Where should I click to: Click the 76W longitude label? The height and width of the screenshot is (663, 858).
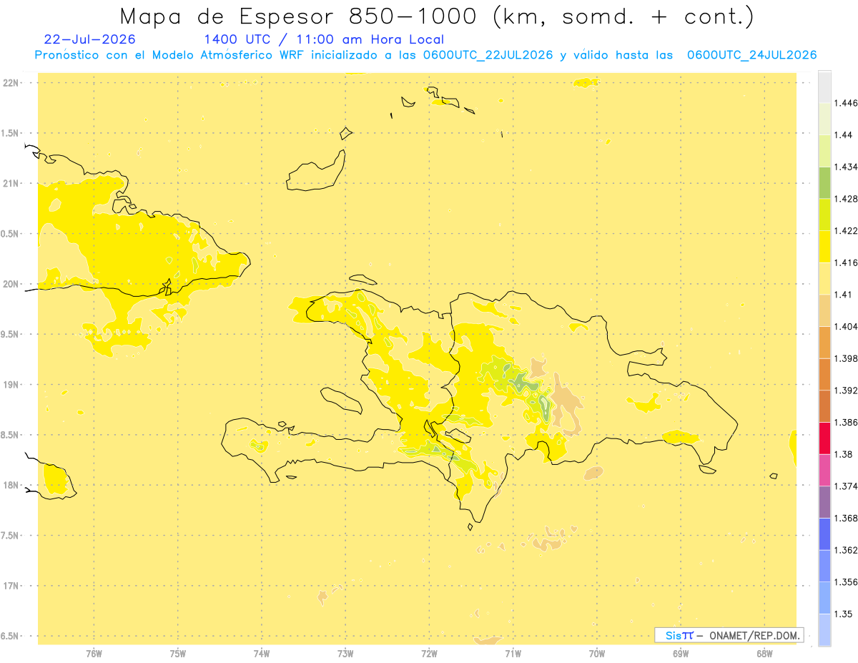pyautogui.click(x=94, y=653)
